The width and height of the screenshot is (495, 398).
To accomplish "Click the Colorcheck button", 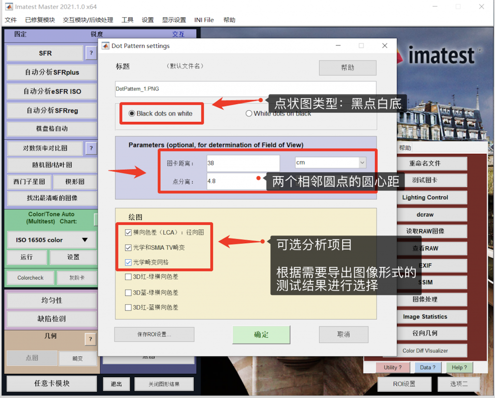I will 30,278.
